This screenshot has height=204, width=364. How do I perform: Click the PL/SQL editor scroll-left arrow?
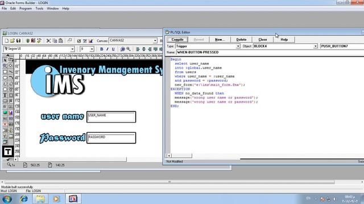coord(169,156)
